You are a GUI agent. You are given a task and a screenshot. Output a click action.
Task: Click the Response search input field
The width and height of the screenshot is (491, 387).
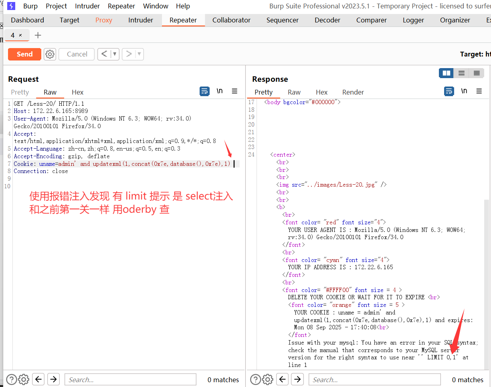(374, 379)
